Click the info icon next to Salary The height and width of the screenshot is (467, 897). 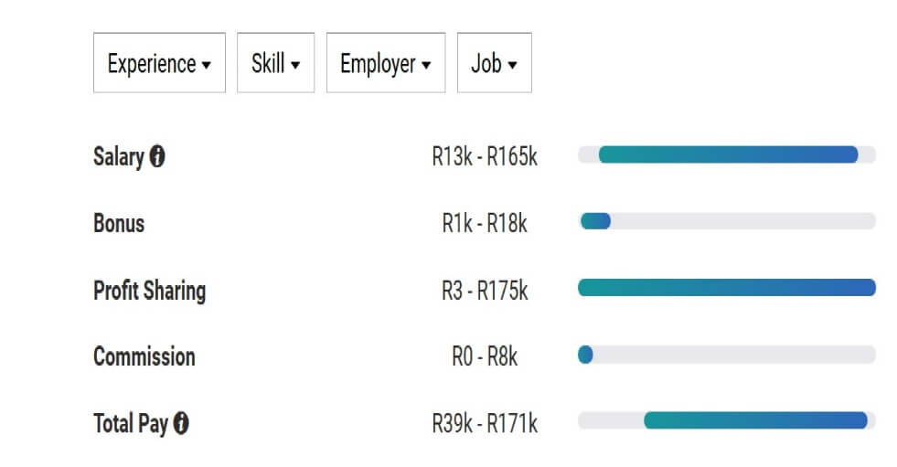pyautogui.click(x=157, y=156)
